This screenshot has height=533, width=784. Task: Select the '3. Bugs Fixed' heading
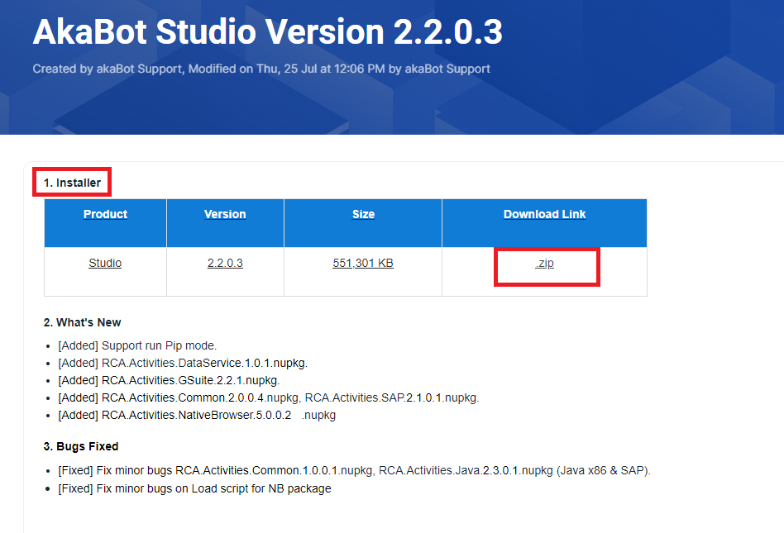[81, 446]
